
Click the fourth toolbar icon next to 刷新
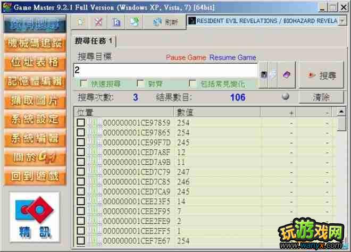[x=135, y=22]
